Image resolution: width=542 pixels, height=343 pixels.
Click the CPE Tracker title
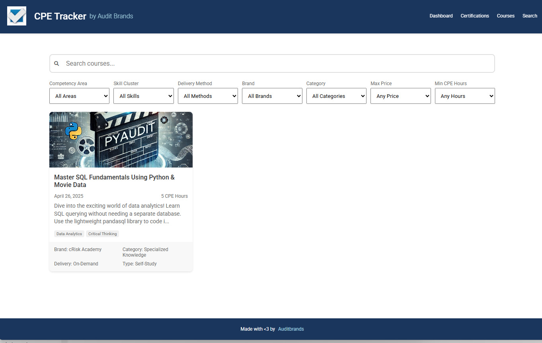click(x=60, y=16)
